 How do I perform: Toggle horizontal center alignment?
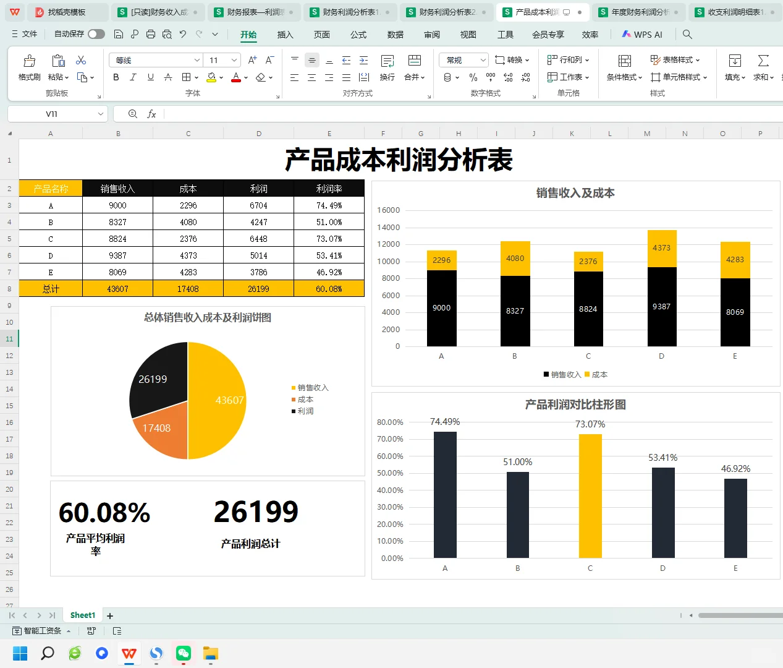(x=312, y=77)
